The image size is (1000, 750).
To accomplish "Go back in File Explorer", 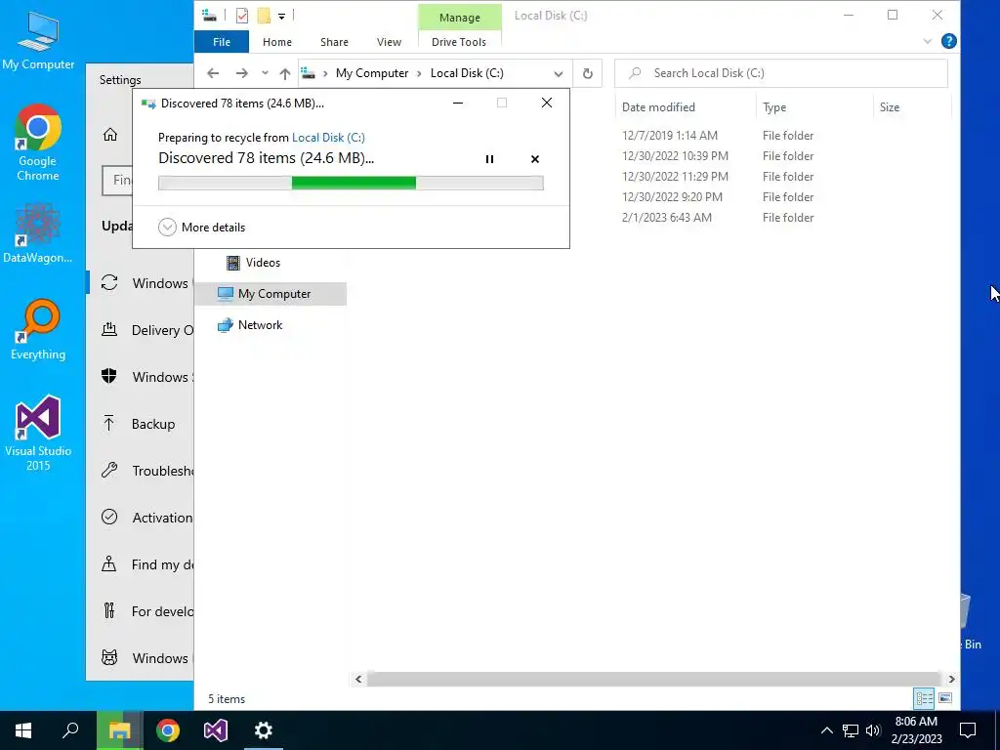I will pos(213,73).
